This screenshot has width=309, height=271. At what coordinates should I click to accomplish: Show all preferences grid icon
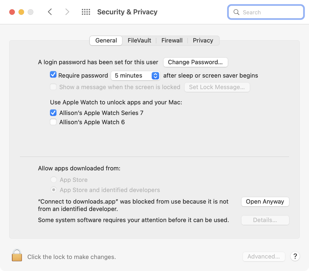point(86,12)
